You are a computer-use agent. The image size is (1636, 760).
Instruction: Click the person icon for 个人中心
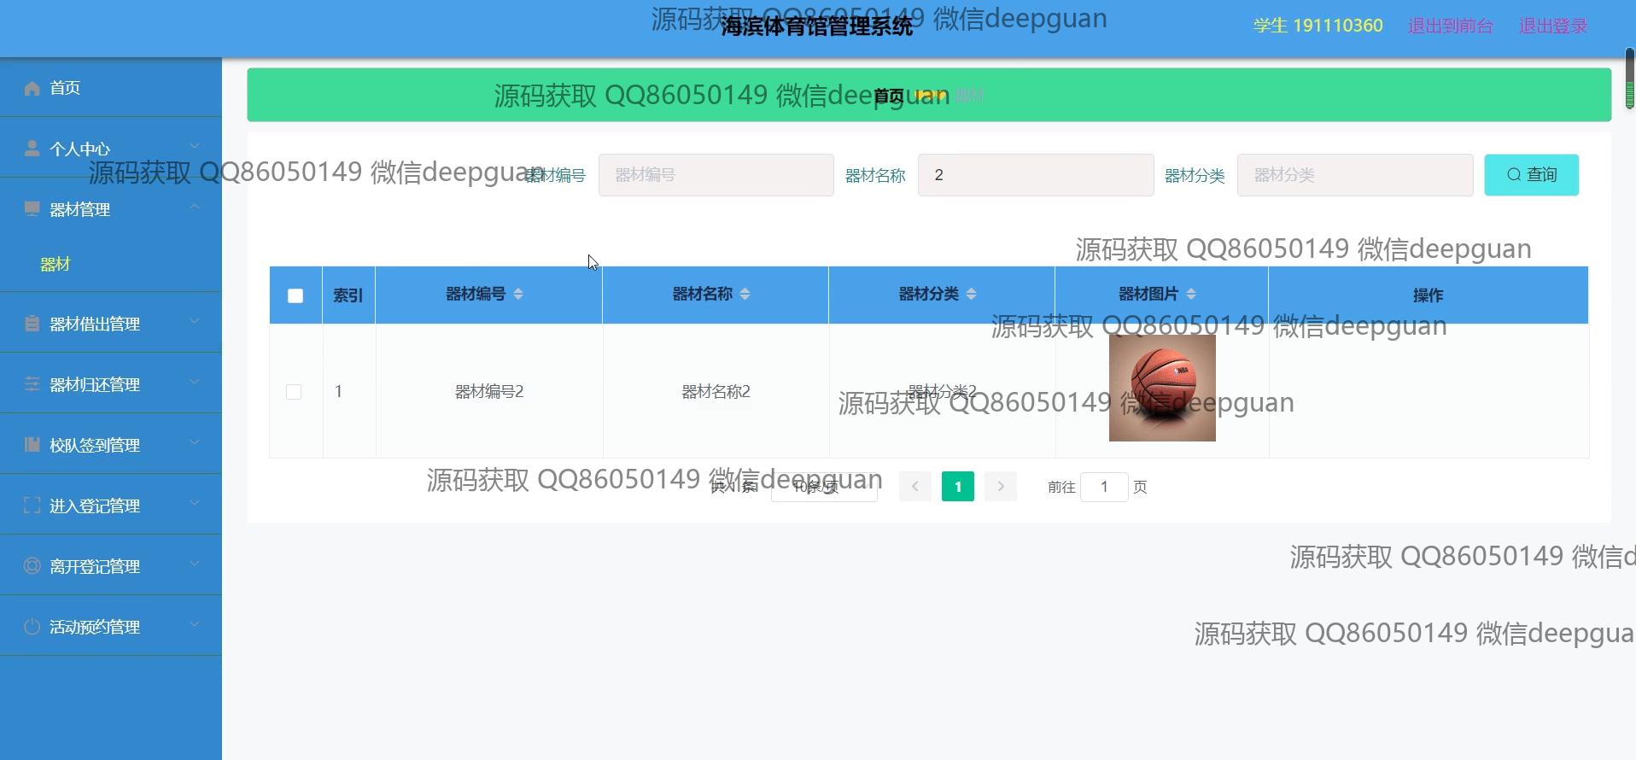tap(32, 149)
